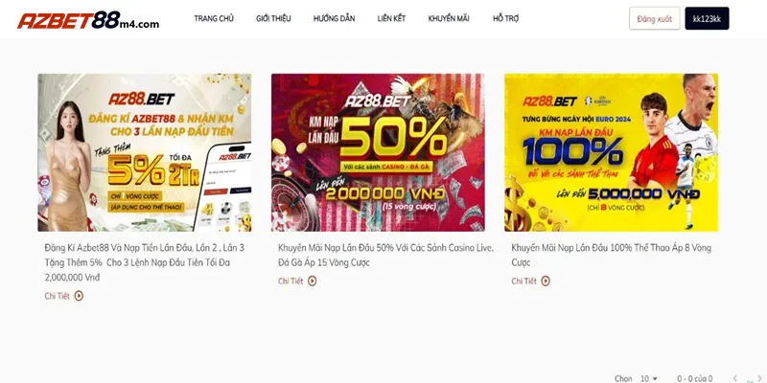Click the AZBET88 site logo
767x383 pixels.
(88, 20)
